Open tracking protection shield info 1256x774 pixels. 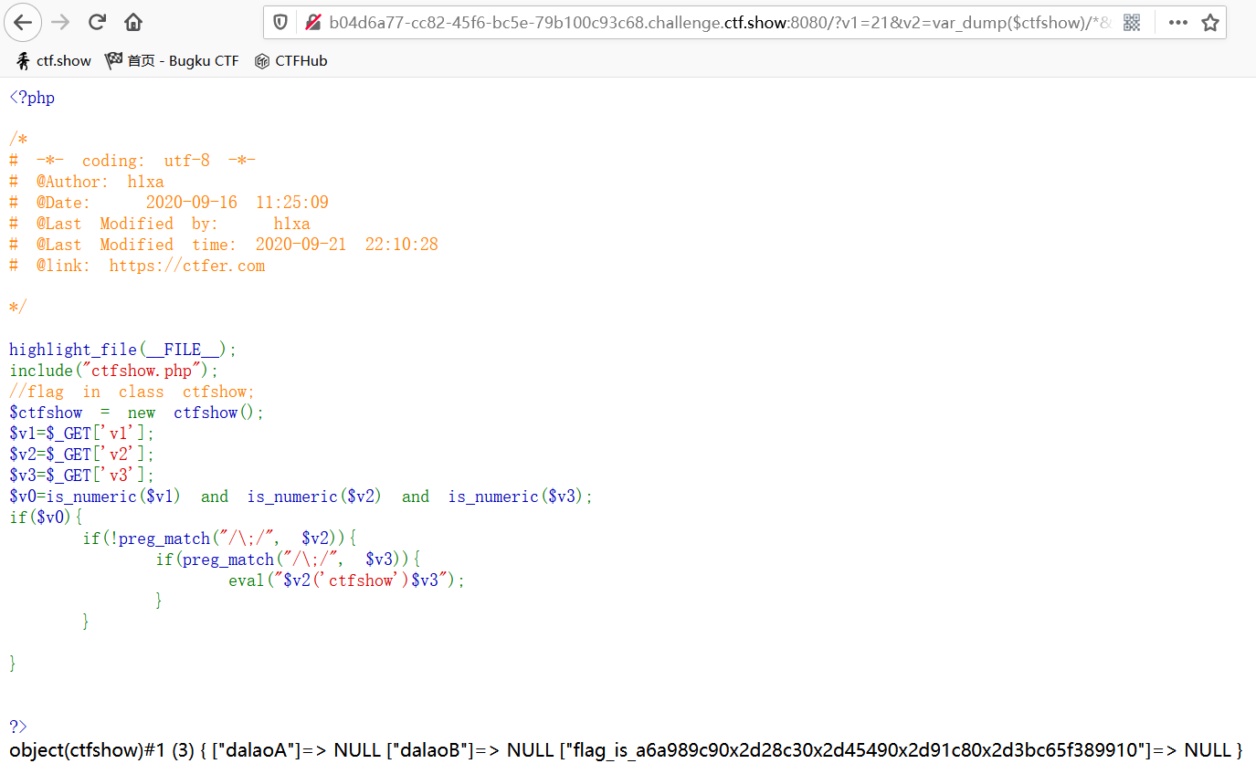click(280, 22)
